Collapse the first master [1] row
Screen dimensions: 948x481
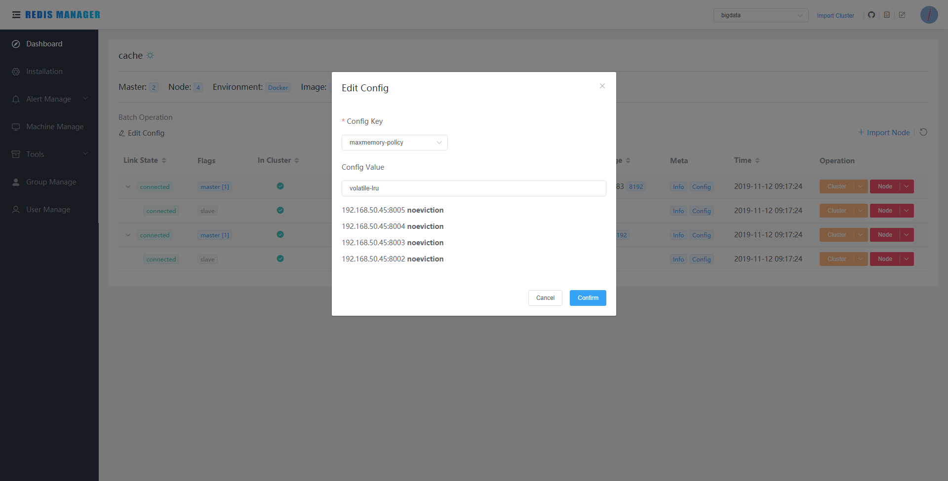[128, 187]
